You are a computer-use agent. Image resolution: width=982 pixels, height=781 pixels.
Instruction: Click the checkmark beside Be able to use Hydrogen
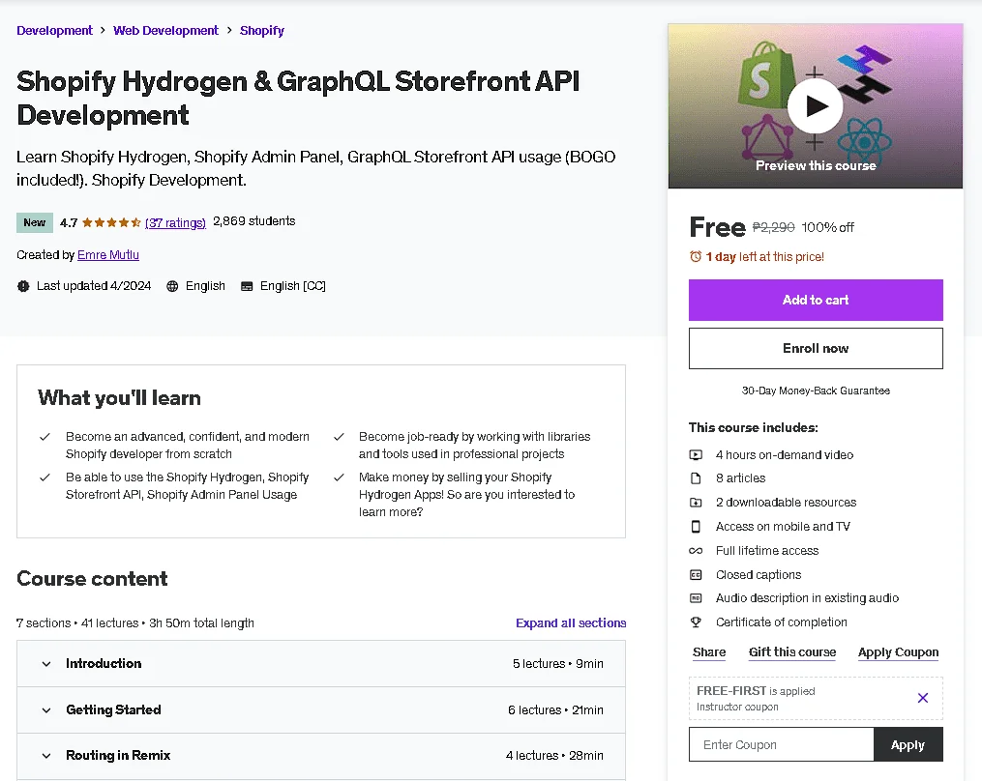(45, 477)
